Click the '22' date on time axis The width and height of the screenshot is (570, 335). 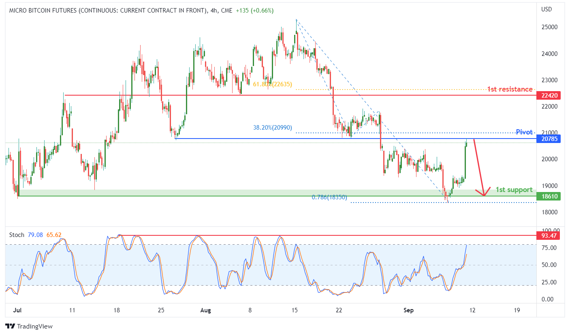(339, 310)
